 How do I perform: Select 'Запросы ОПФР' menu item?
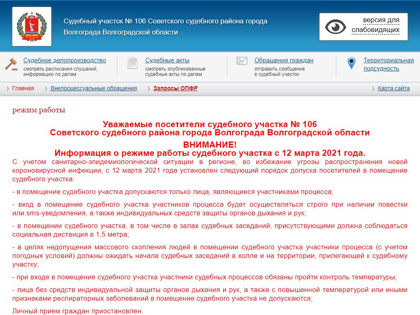pyautogui.click(x=175, y=89)
